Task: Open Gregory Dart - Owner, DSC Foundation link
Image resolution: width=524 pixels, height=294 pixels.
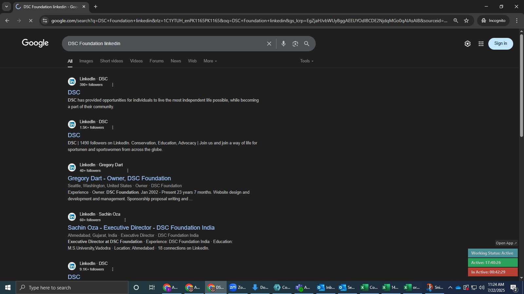Action: point(119,178)
